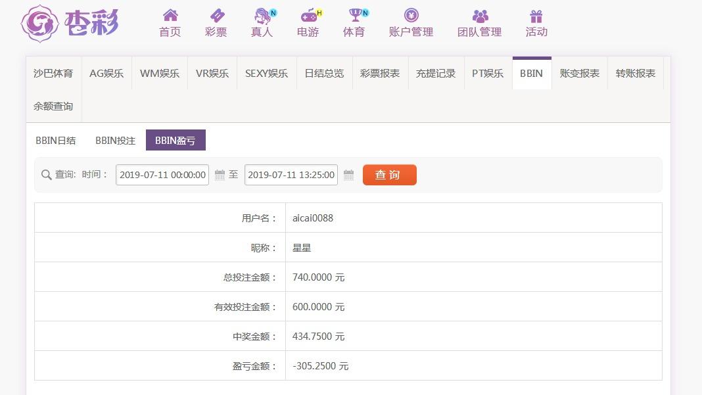
Task: Open the 真人 live casino icon
Action: coord(262,15)
